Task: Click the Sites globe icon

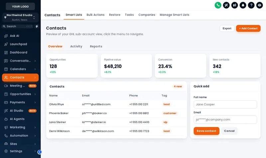Action: [6, 144]
